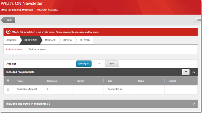Switch to the General tab
This screenshot has width=202, height=113.
(x=11, y=40)
